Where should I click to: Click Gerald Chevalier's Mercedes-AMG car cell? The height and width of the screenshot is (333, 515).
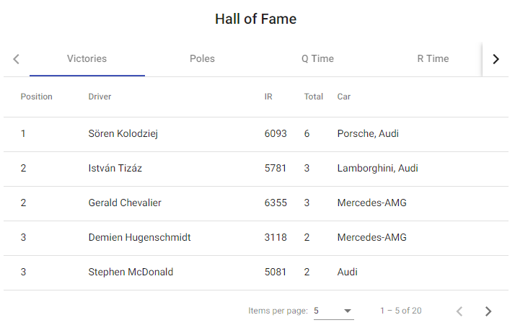[x=371, y=203]
